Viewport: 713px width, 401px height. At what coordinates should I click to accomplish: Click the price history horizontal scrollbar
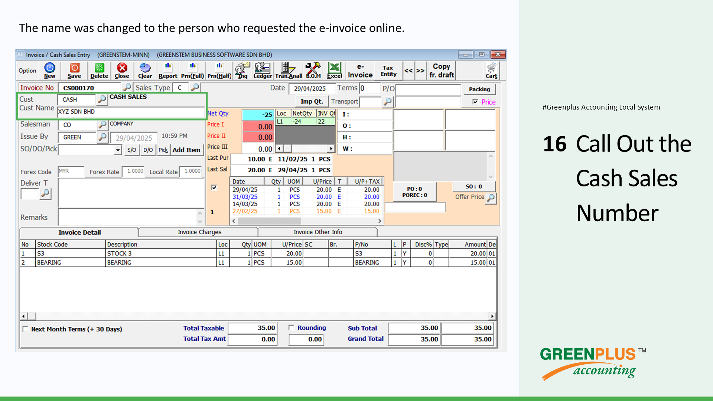coord(307,221)
